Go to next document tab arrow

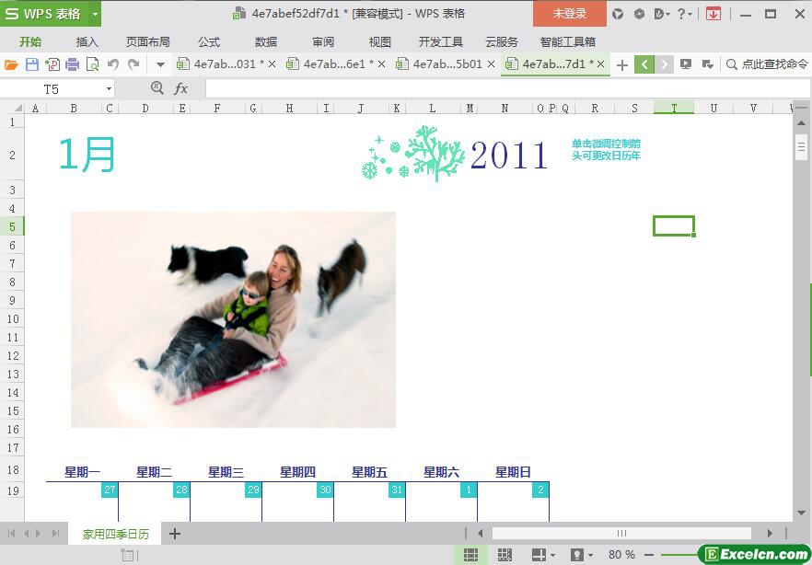pos(665,64)
